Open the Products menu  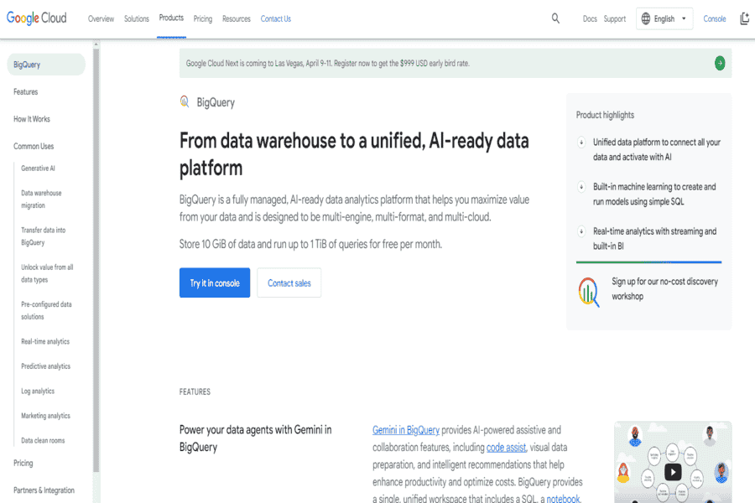point(171,18)
